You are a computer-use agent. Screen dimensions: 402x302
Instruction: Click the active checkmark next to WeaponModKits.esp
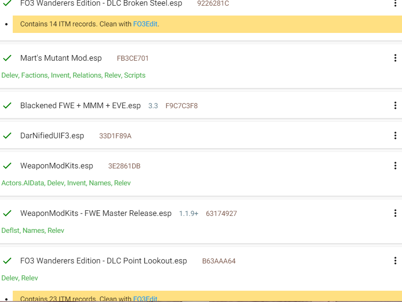[7, 166]
